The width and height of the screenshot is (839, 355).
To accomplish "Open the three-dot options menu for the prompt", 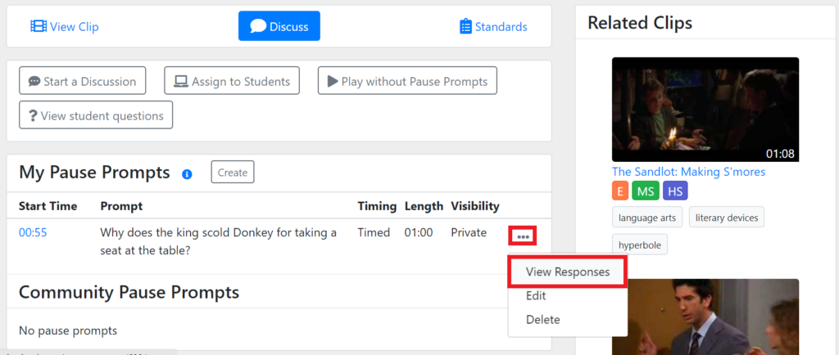I will 523,236.
